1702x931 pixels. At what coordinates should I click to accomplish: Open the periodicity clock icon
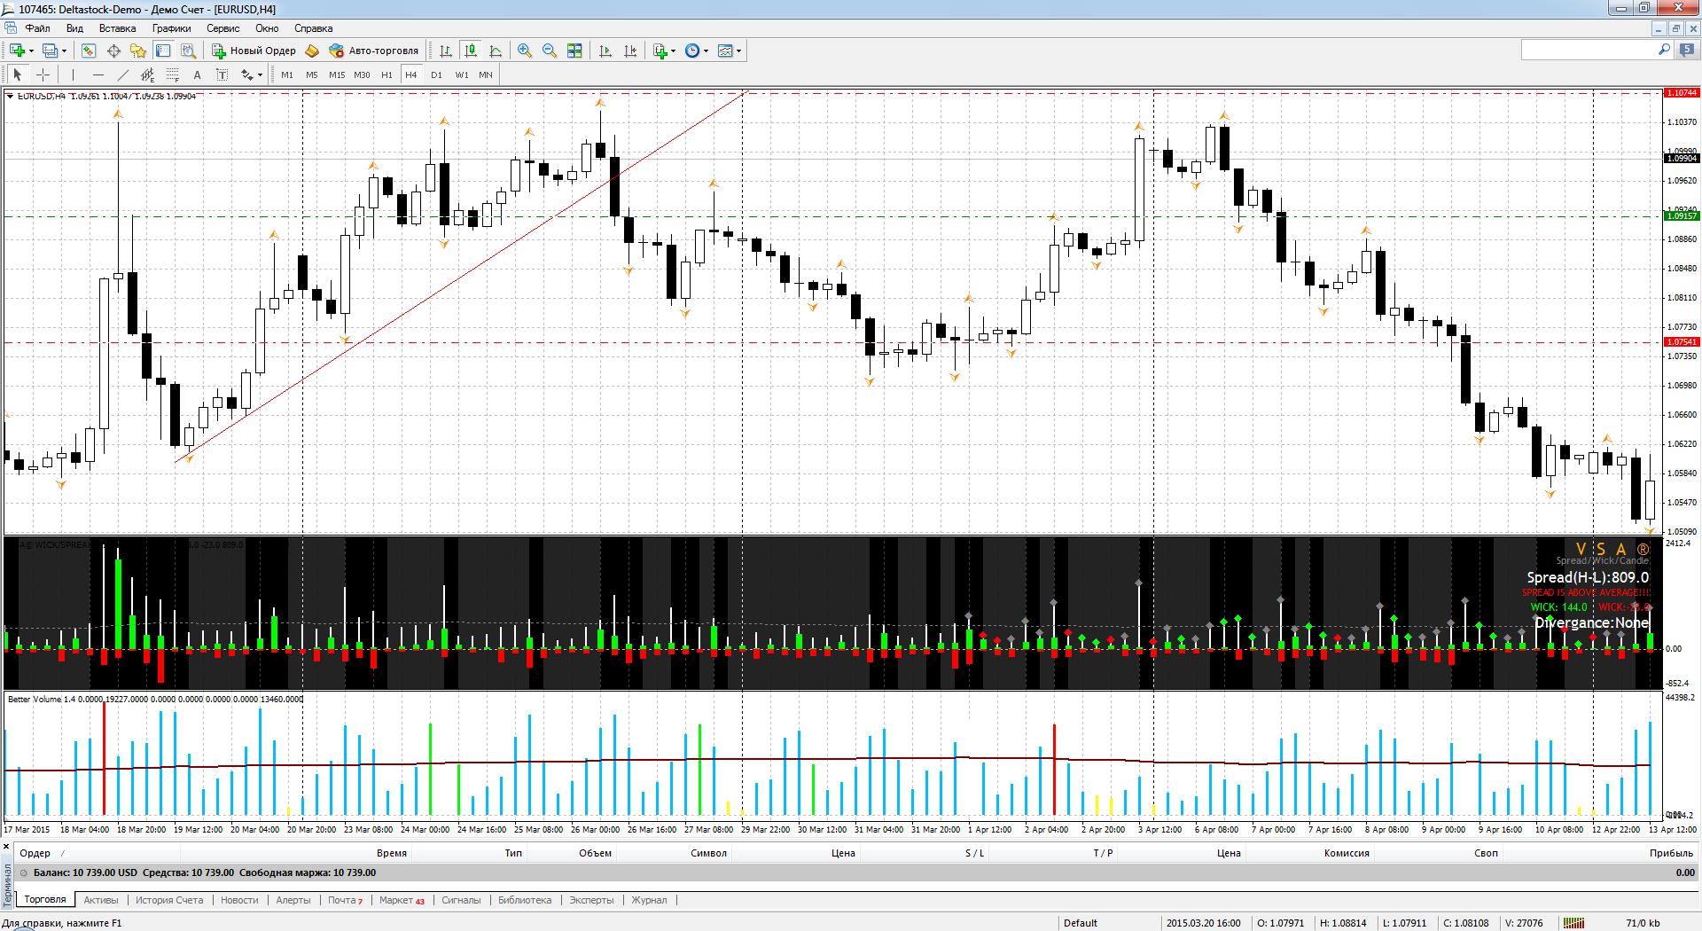tap(692, 51)
